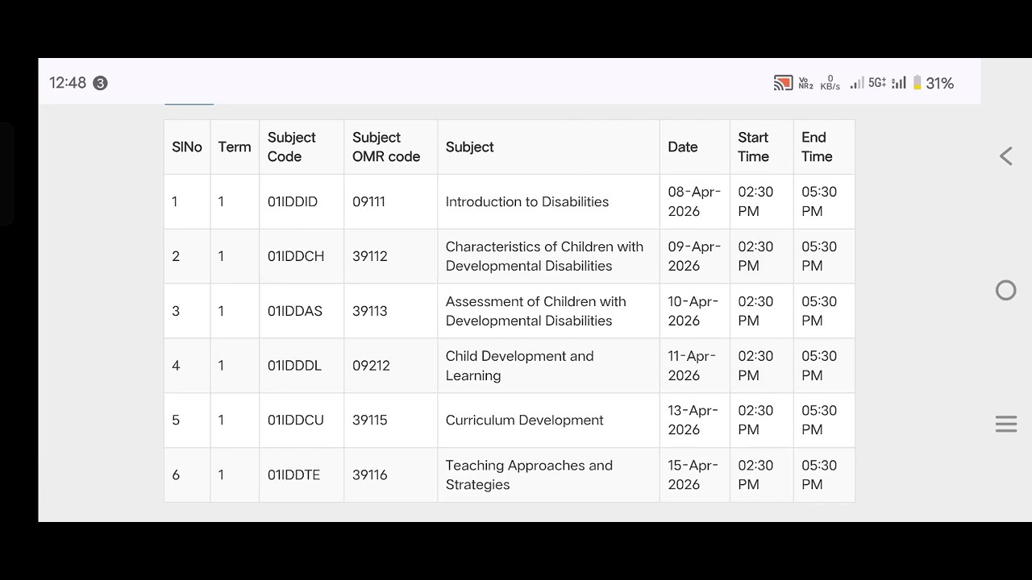This screenshot has width=1032, height=580.
Task: Open the recent apps menu lines icon
Action: tap(1006, 425)
